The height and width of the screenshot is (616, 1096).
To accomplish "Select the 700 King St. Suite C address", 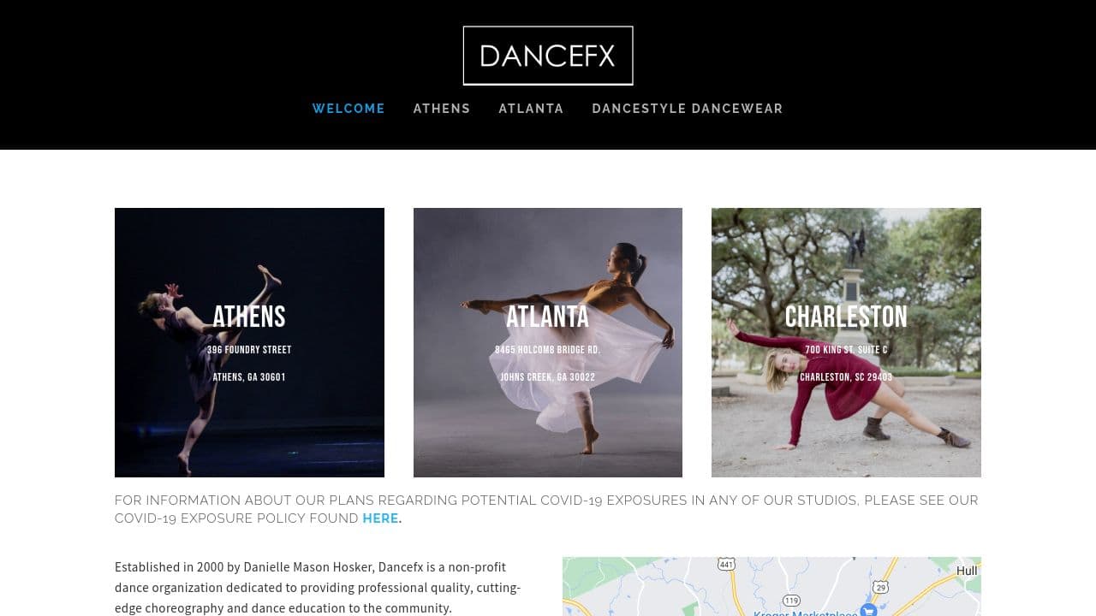I will 846,350.
